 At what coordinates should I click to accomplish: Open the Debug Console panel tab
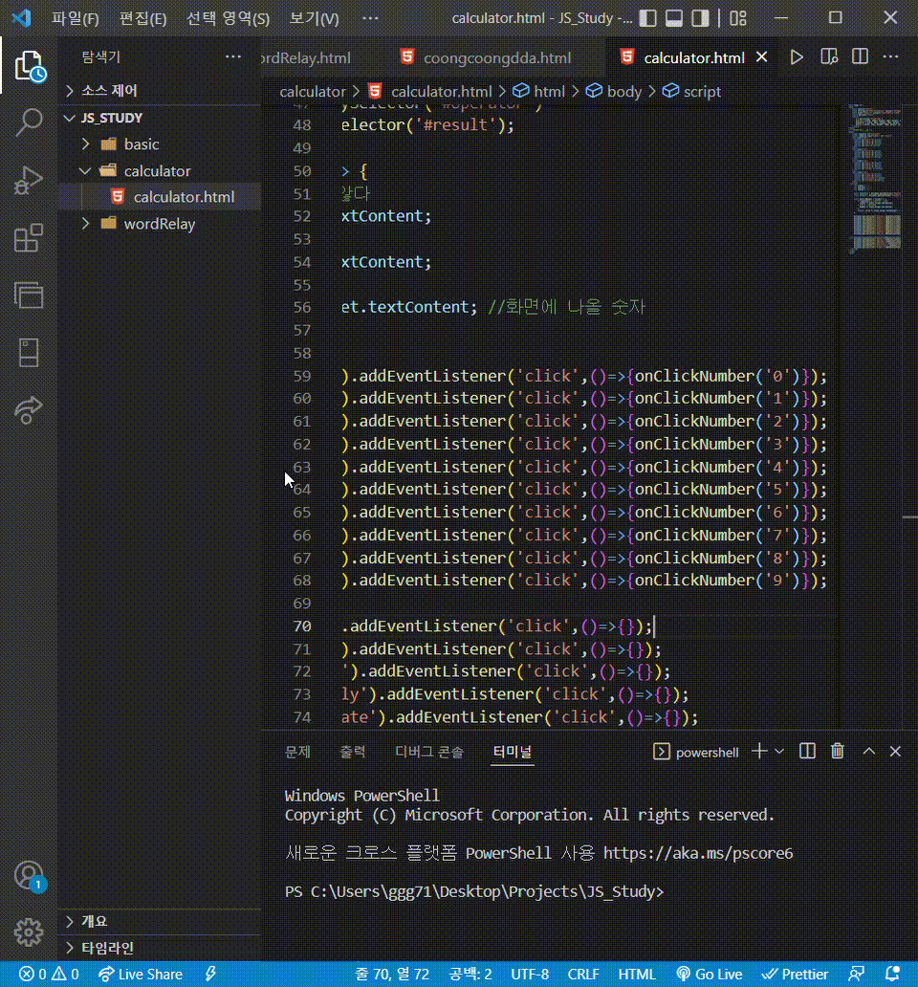pyautogui.click(x=429, y=753)
